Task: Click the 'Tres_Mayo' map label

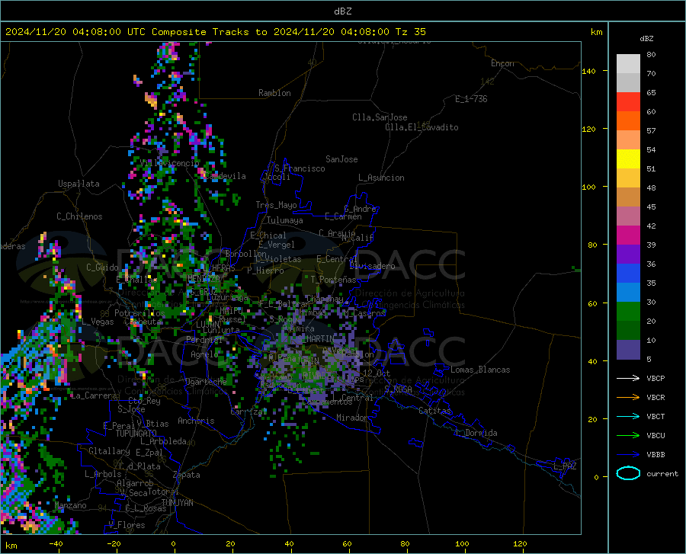Action: 276,205
